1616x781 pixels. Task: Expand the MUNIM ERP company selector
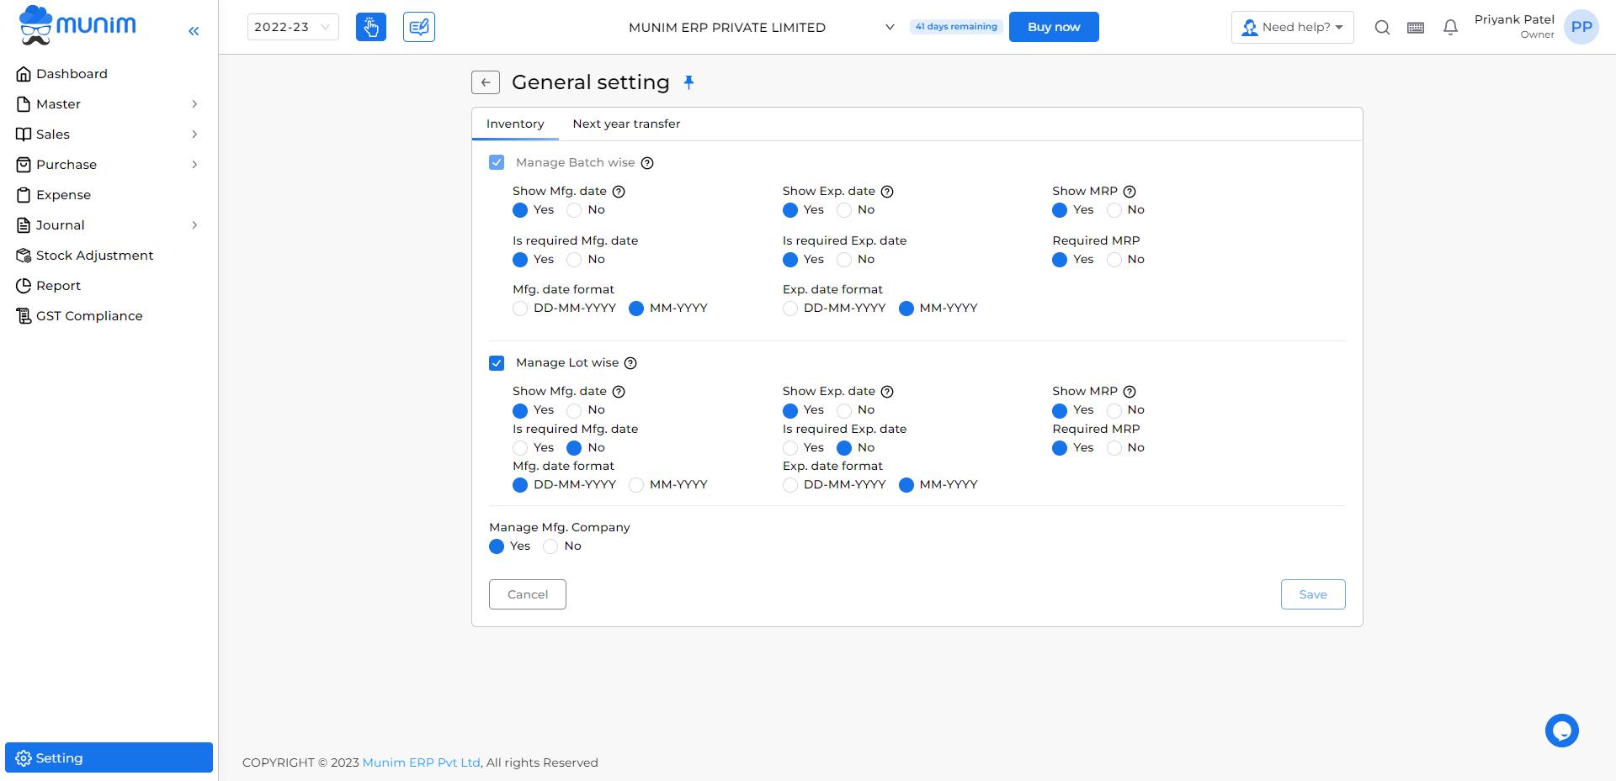click(890, 27)
